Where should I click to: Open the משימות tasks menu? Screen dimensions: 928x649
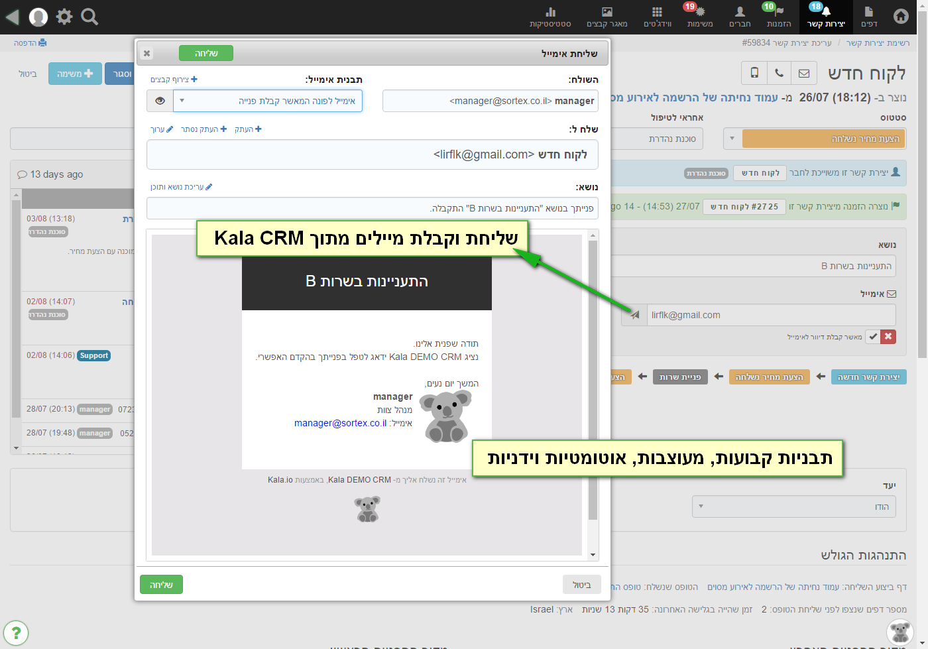coord(699,17)
